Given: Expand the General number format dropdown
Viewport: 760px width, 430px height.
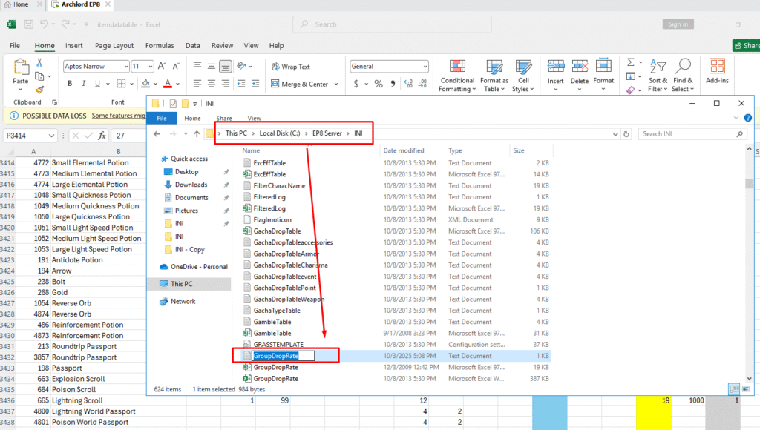Looking at the screenshot, I should click(425, 67).
